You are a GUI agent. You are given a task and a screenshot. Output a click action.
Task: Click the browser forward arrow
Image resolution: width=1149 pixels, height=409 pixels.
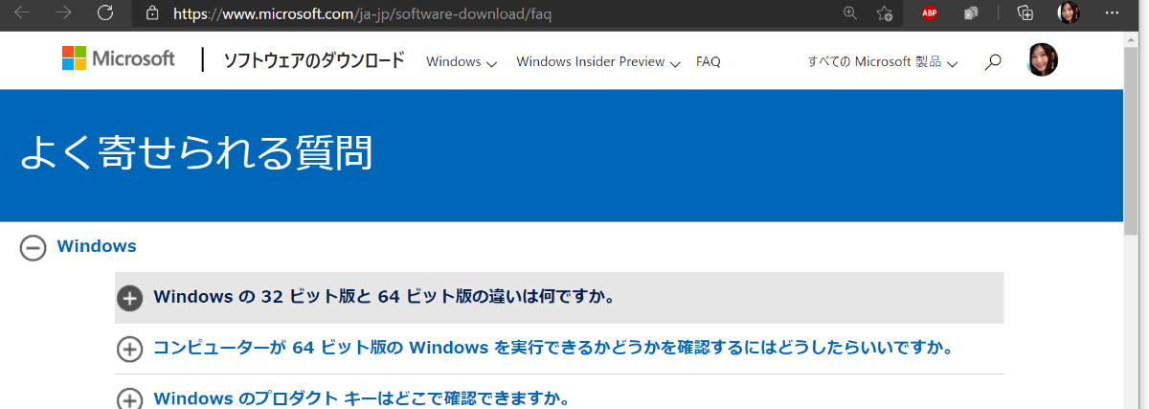(x=64, y=12)
